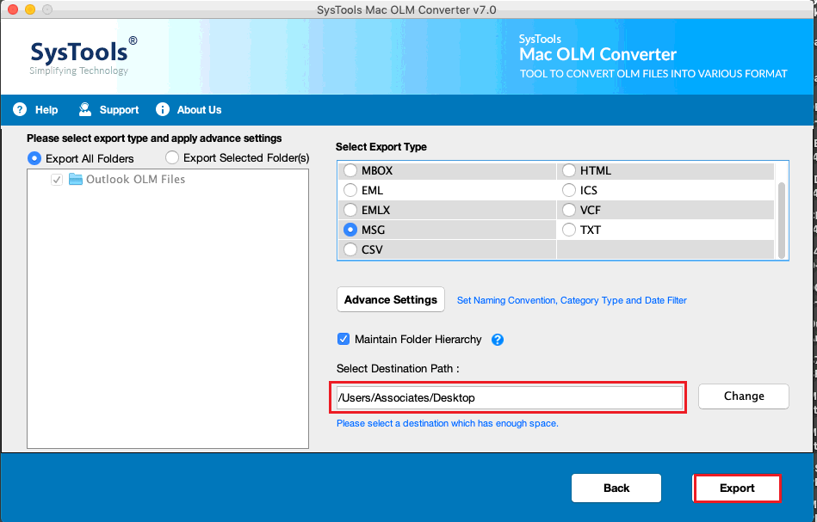Click the About Us info icon
The image size is (817, 522).
coord(163,109)
